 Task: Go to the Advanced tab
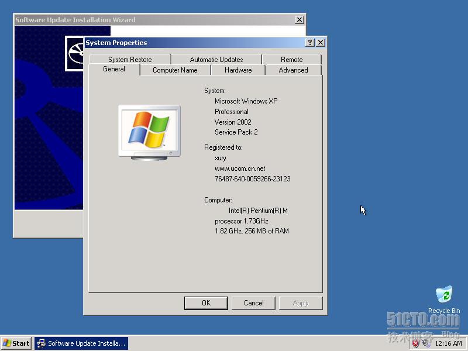[x=294, y=70]
